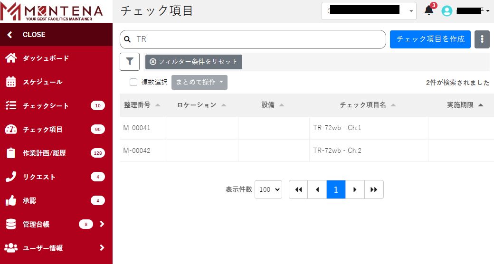This screenshot has width=494, height=264.
Task: Reset filters with フィルター条件をリセット
Action: point(194,62)
